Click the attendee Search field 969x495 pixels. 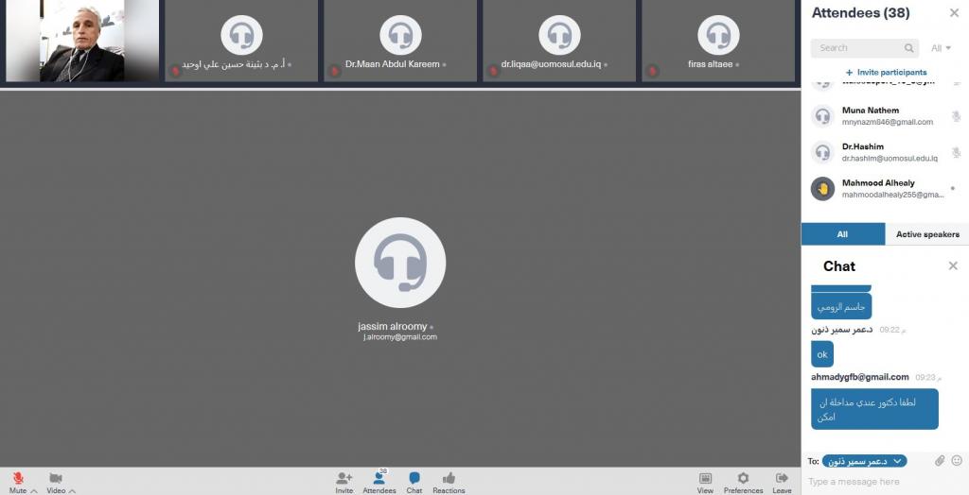click(x=859, y=48)
